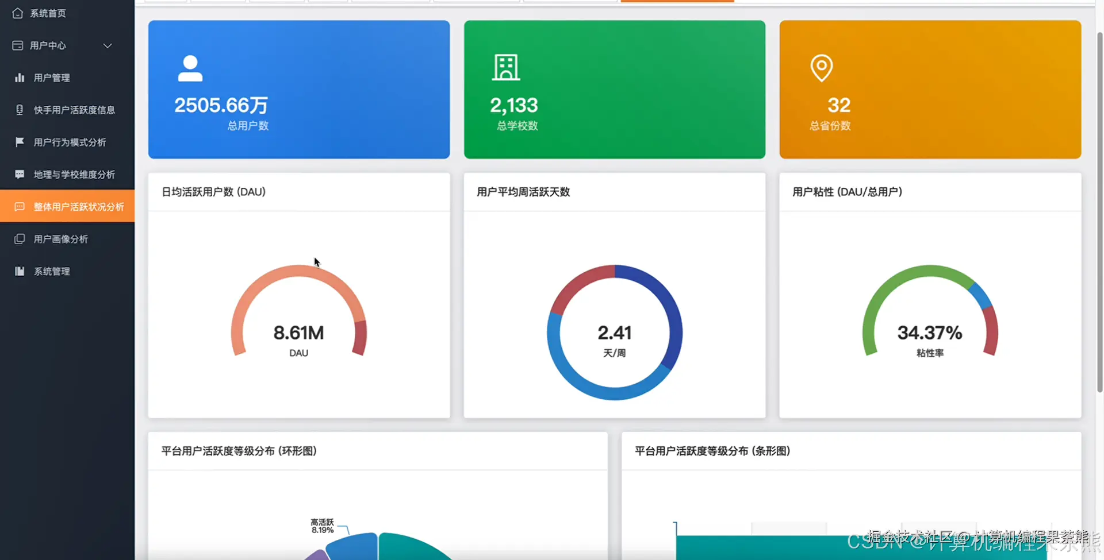Viewport: 1104px width, 560px height.
Task: Click the 2.41 天/周 ring value
Action: click(x=615, y=333)
